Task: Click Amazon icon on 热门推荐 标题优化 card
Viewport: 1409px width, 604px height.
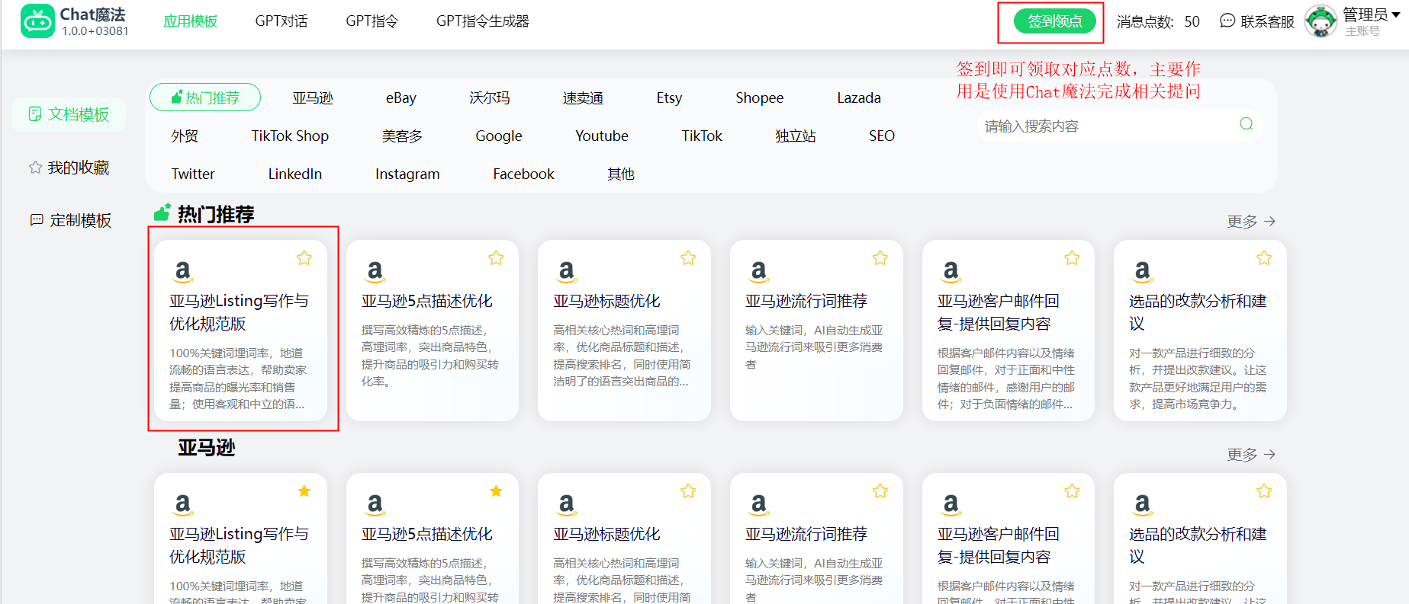Action: [x=566, y=271]
